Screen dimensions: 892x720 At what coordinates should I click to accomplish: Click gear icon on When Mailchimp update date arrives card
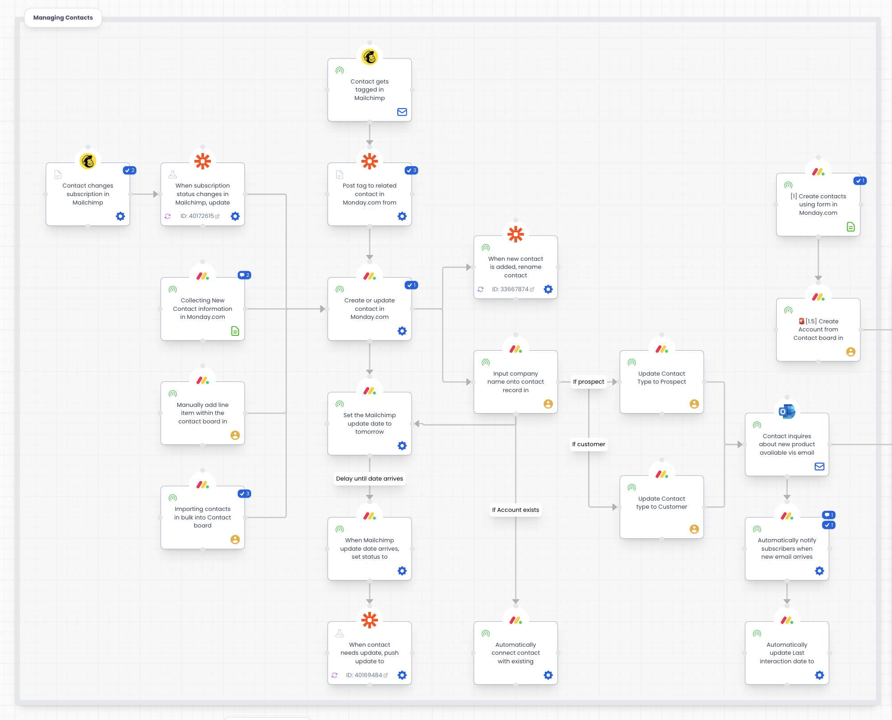click(x=402, y=571)
